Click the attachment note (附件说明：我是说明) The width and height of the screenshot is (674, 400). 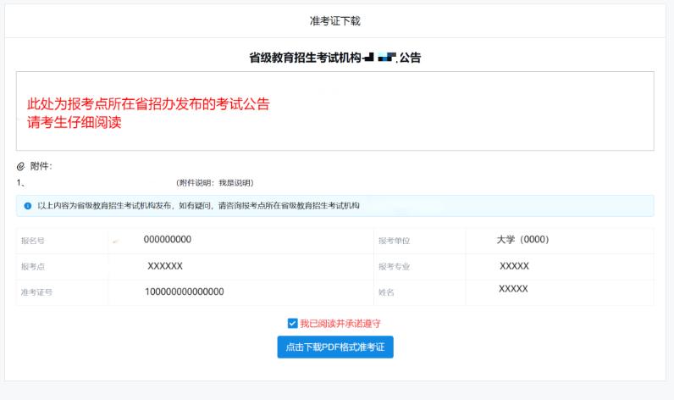click(x=215, y=183)
